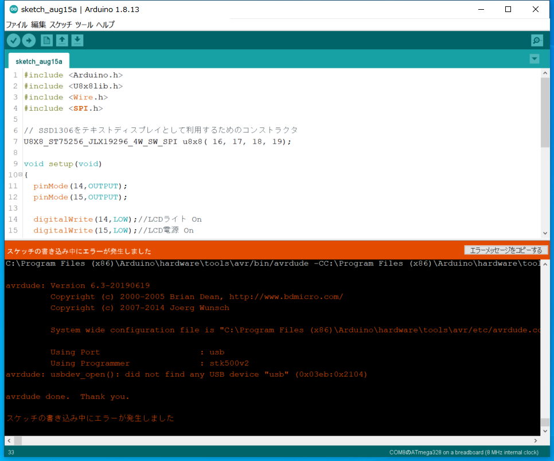Open the Serial Monitor magnifier icon
This screenshot has height=461, width=554.
pos(537,40)
